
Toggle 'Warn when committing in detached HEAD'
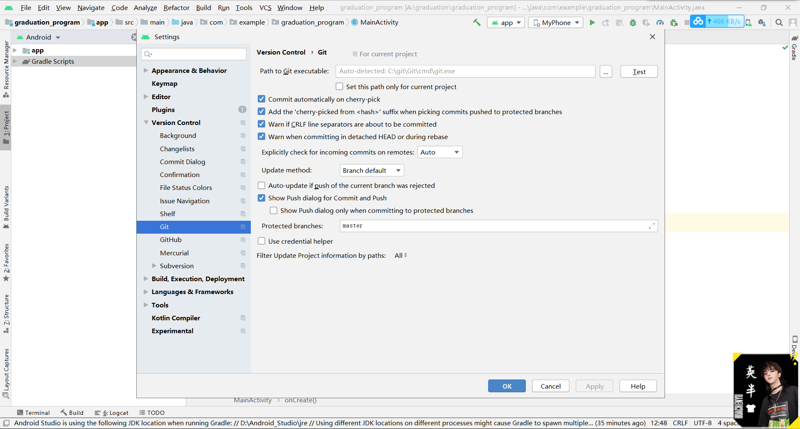pos(261,137)
